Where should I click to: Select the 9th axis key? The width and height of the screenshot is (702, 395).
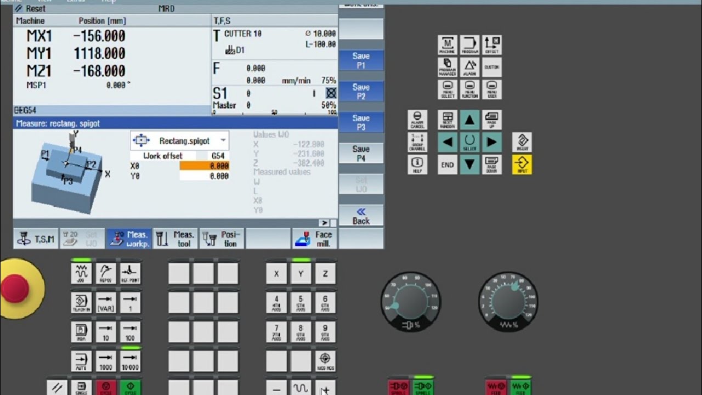[325, 332]
